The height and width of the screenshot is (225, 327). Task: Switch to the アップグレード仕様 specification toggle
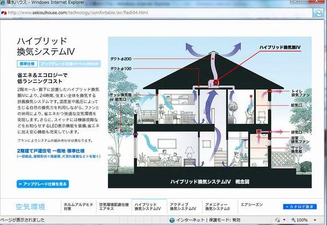70,64
